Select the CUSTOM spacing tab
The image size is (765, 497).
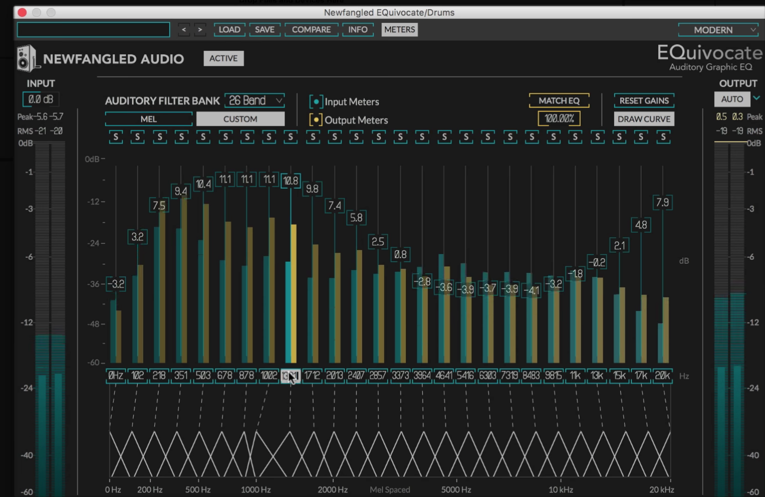(x=240, y=119)
